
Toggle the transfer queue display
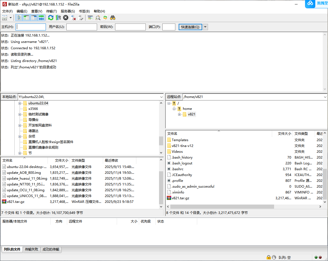click(x=41, y=18)
